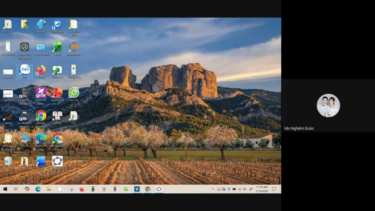375x211 pixels.
Task: Open Foxit PDF Editor desktop shortcut
Action: tap(41, 96)
